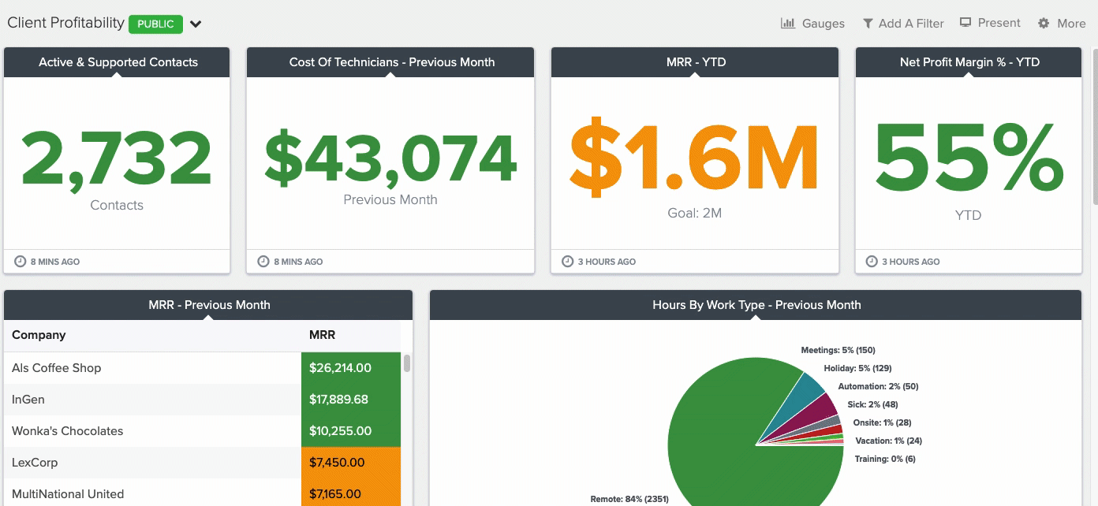This screenshot has height=506, width=1098.
Task: Click the Gauges label
Action: 823,24
